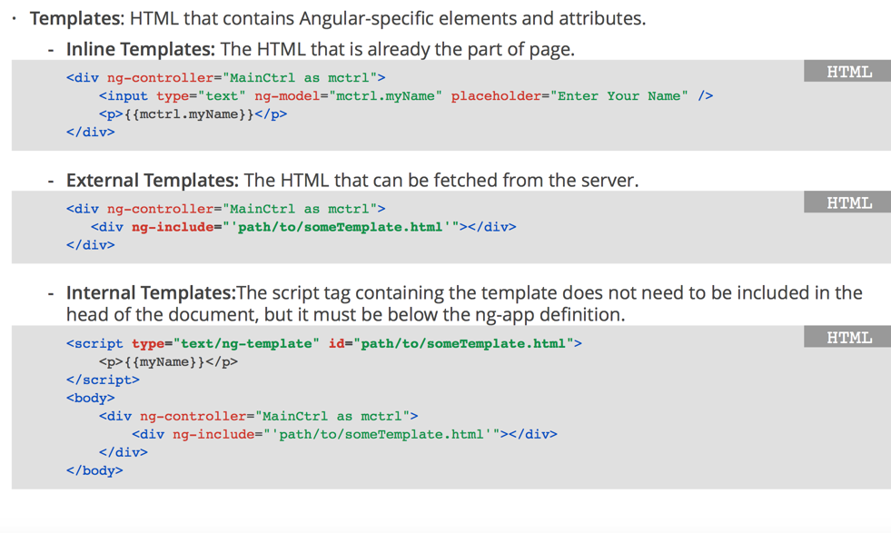891x533 pixels.
Task: Click the <input type="text"> code line
Action: (x=406, y=96)
